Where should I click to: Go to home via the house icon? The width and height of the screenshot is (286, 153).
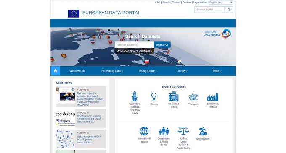[56, 71]
